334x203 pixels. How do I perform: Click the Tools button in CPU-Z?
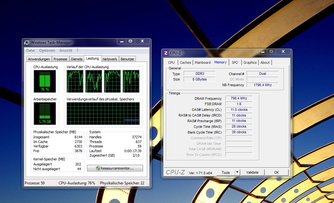tap(226, 172)
